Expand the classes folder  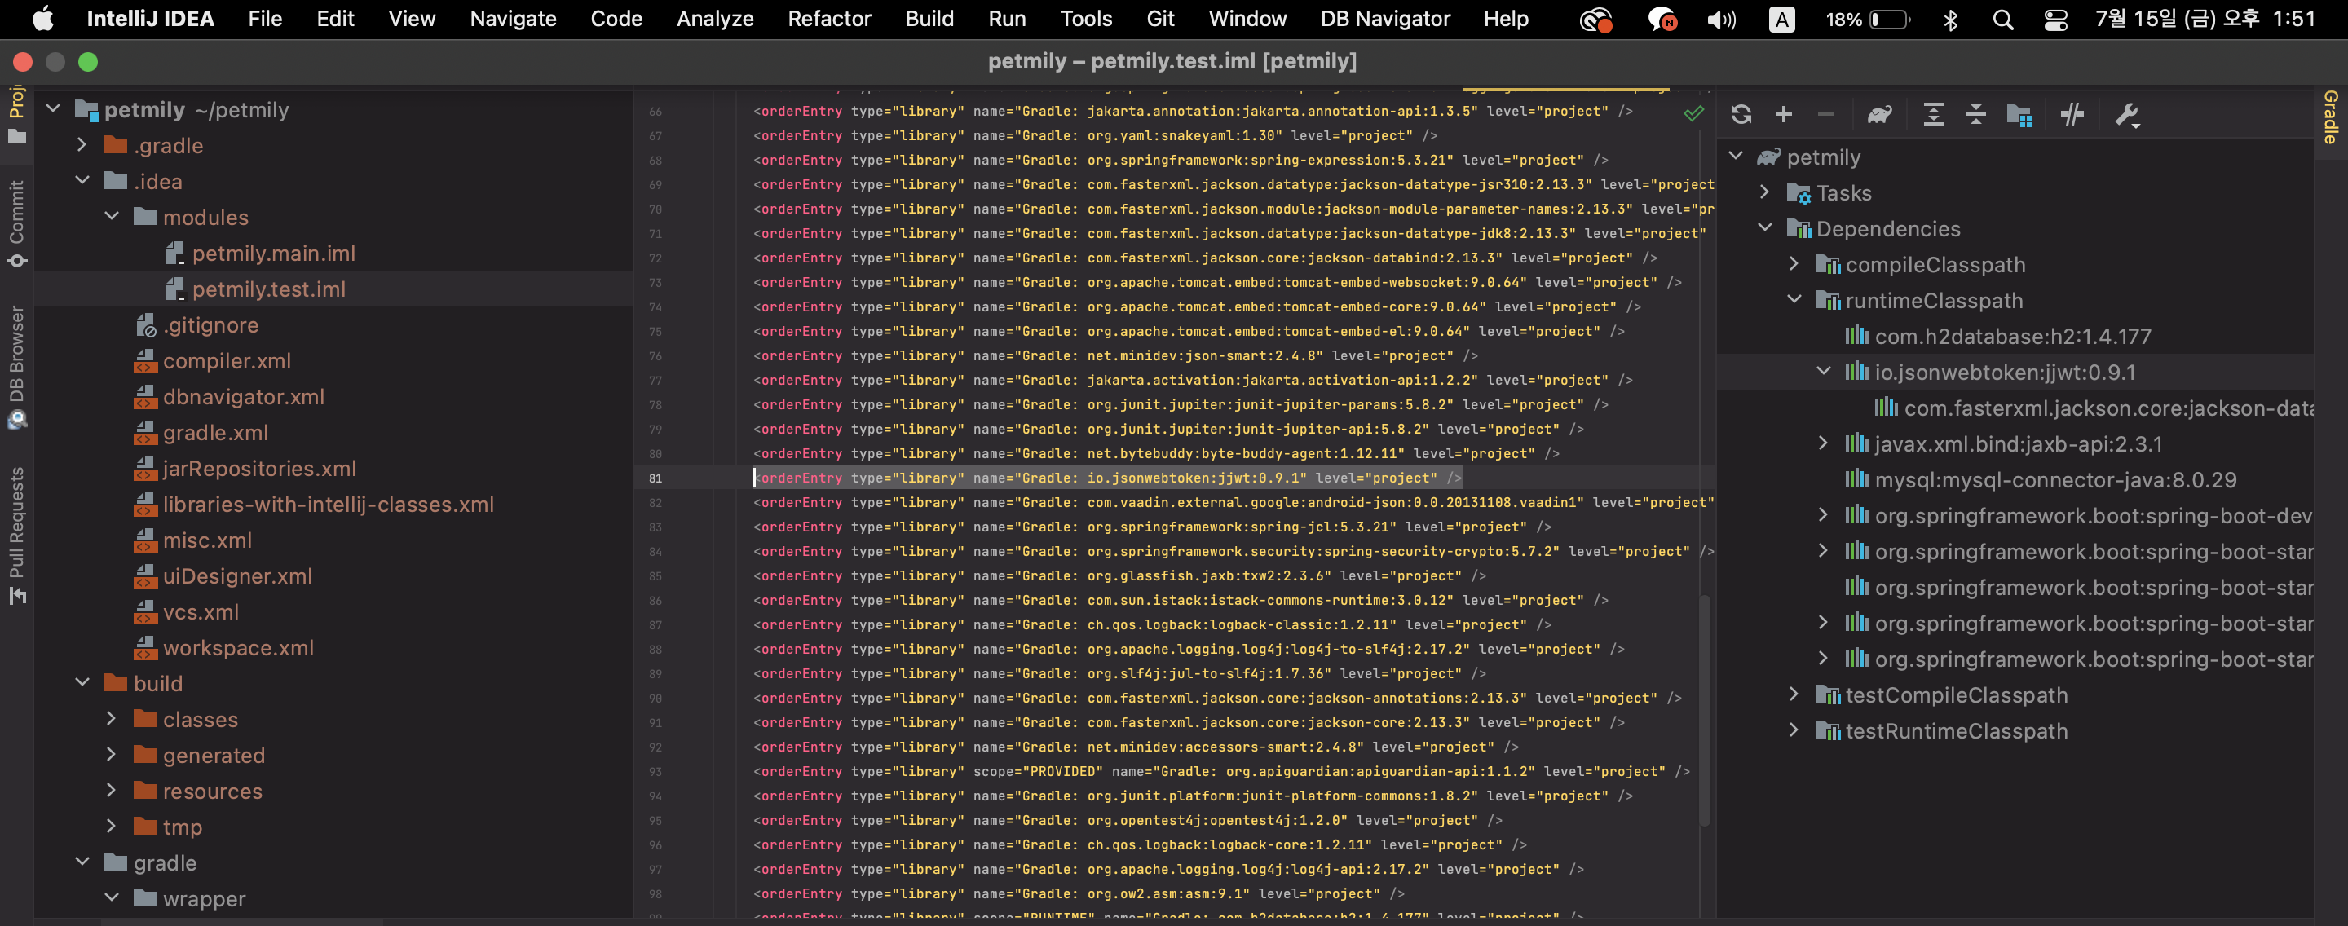[111, 719]
